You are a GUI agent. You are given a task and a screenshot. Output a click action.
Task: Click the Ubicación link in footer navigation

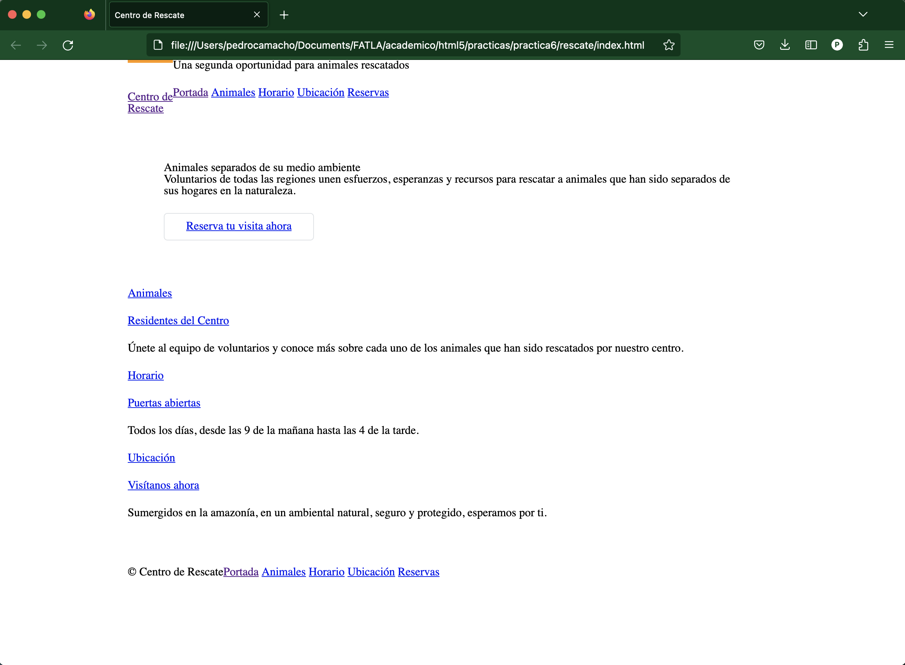click(371, 572)
